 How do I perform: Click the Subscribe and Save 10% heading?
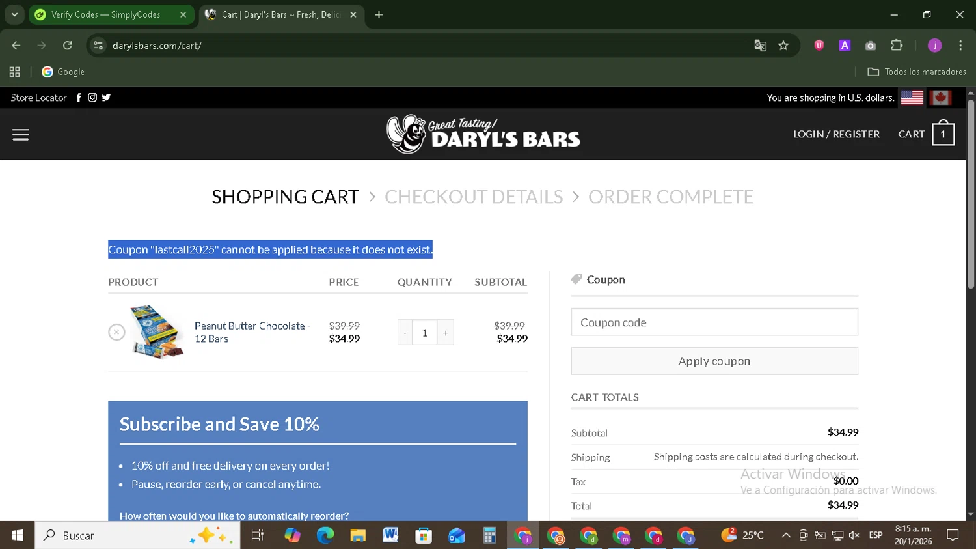[219, 424]
